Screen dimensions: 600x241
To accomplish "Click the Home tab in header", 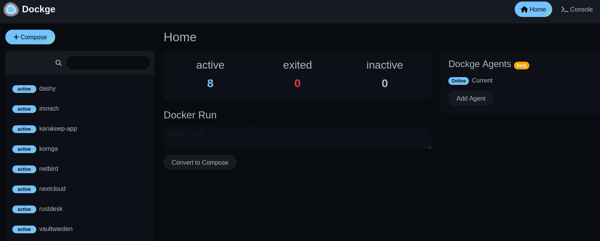I will tap(533, 9).
